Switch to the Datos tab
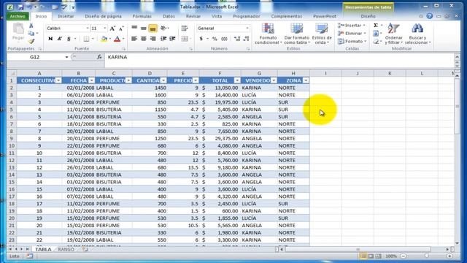Image resolution: width=467 pixels, height=263 pixels. coord(169,16)
